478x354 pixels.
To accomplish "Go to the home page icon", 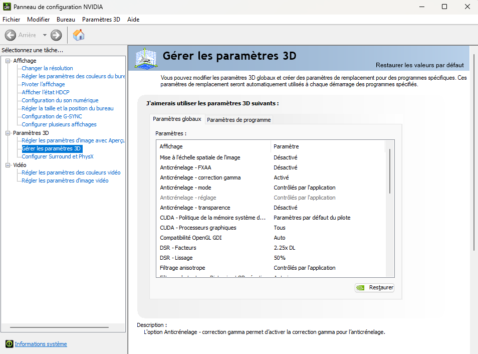I will tap(79, 35).
